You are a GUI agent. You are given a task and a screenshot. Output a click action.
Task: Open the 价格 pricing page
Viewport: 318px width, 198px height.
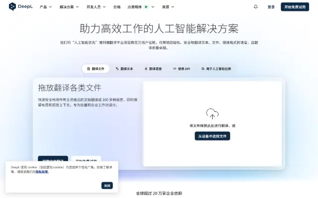click(x=117, y=7)
